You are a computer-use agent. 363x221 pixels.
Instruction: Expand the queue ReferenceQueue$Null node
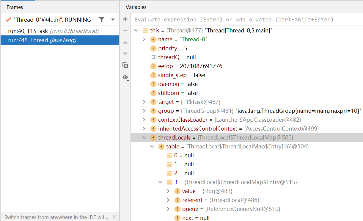(168, 209)
